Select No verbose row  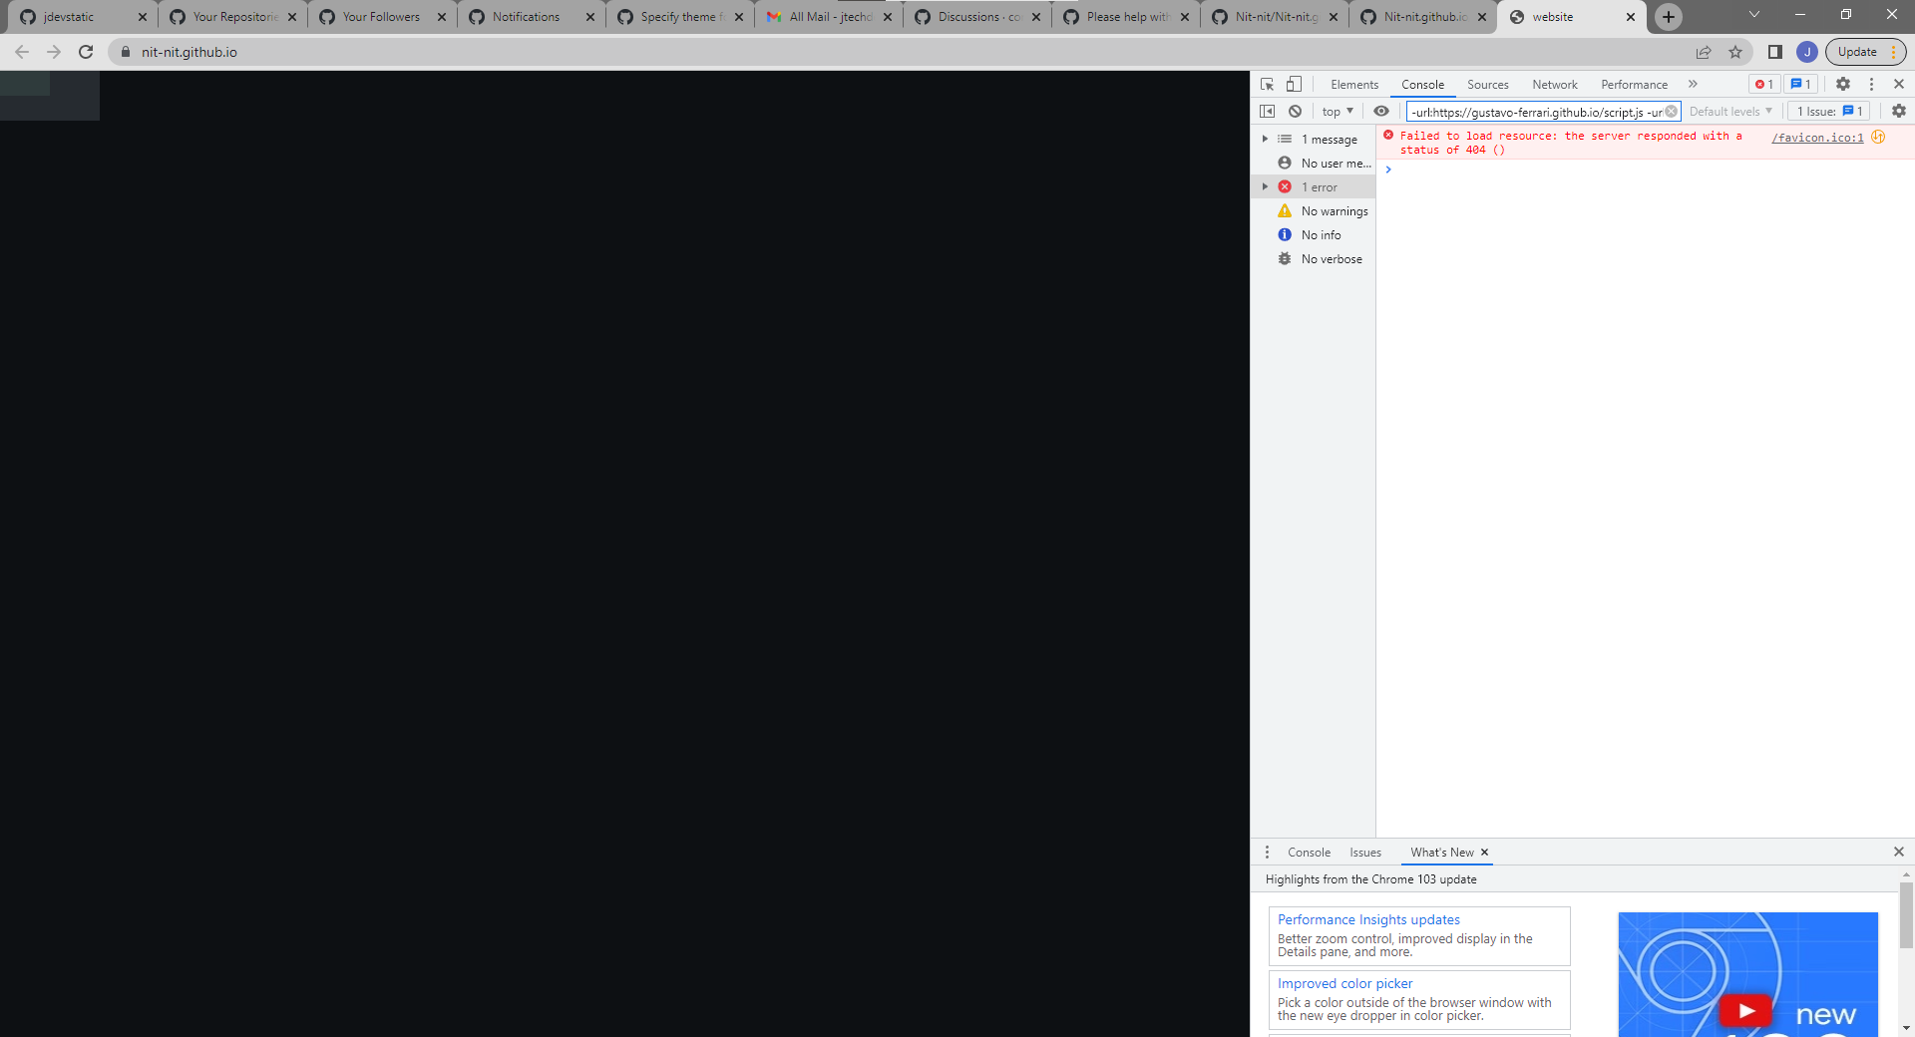(x=1314, y=259)
